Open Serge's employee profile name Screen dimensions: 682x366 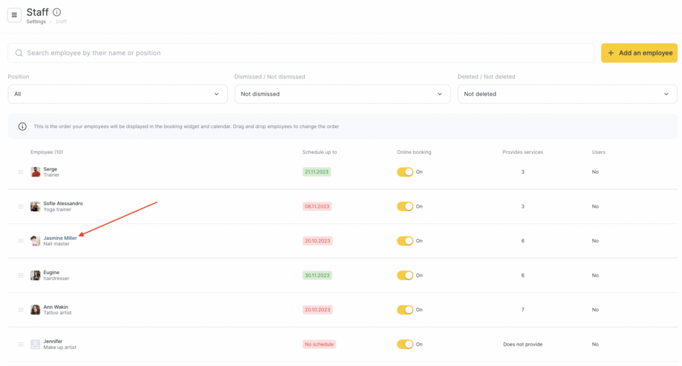(50, 169)
